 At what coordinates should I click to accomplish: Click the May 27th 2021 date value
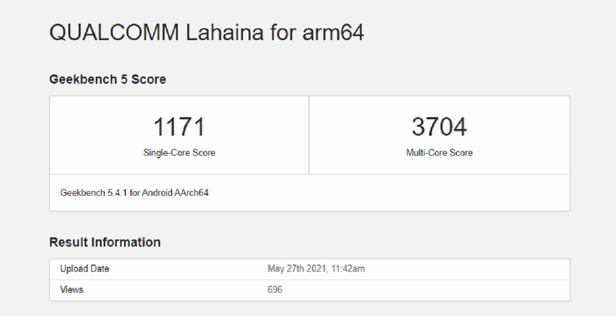point(296,269)
